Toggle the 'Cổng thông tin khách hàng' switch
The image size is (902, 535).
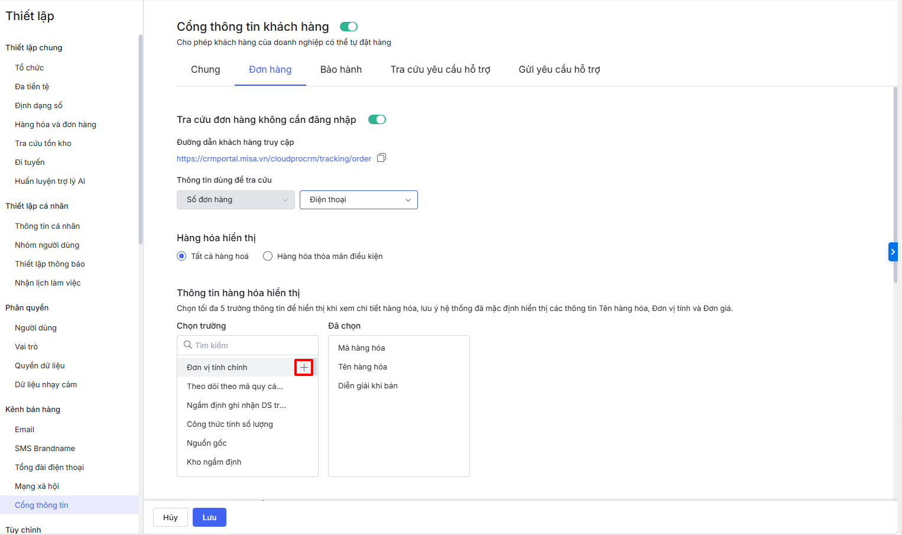349,27
